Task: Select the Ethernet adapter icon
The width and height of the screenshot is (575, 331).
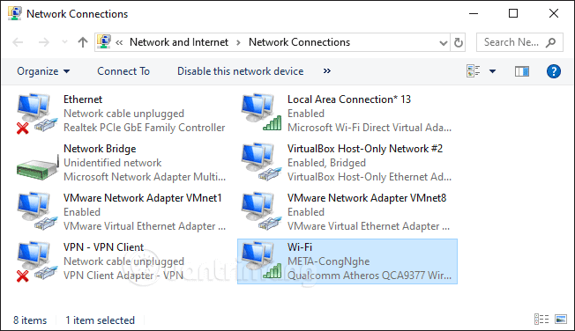Action: pos(37,114)
